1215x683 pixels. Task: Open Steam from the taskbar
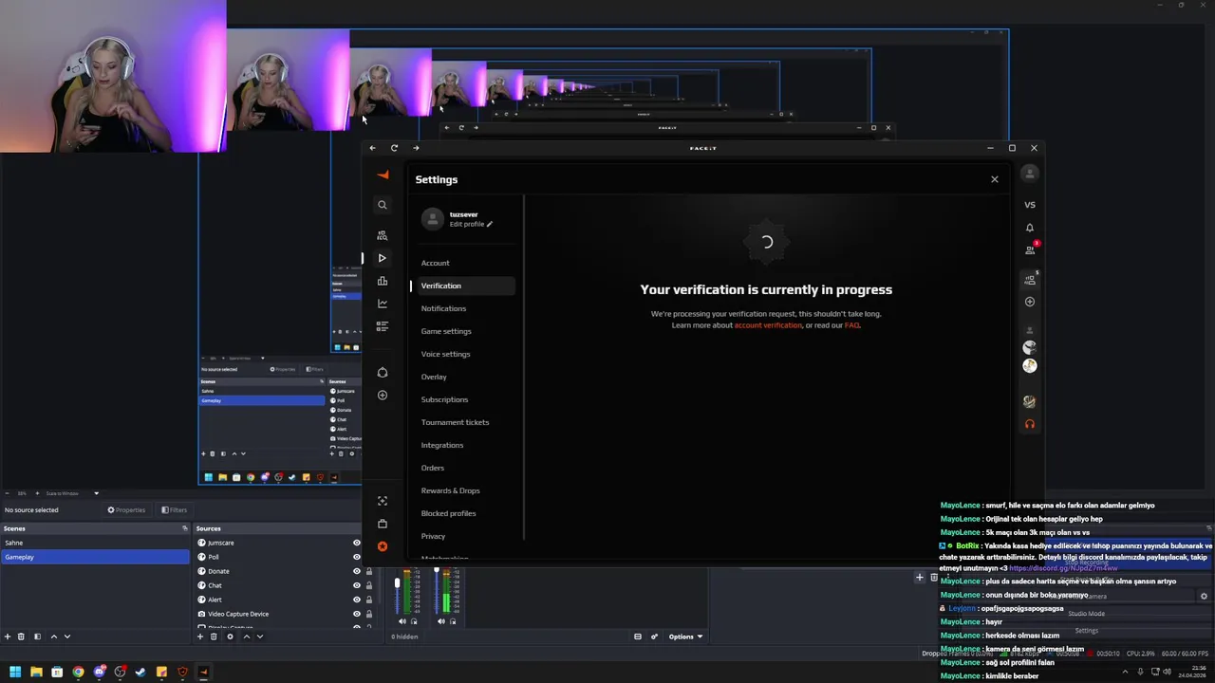click(140, 672)
